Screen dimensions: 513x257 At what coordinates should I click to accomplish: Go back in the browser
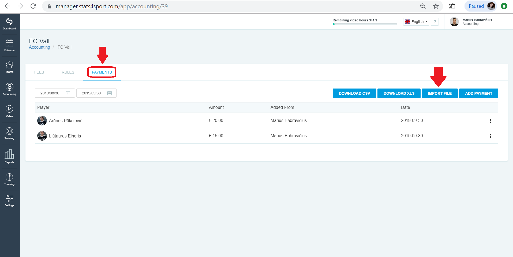click(x=8, y=6)
